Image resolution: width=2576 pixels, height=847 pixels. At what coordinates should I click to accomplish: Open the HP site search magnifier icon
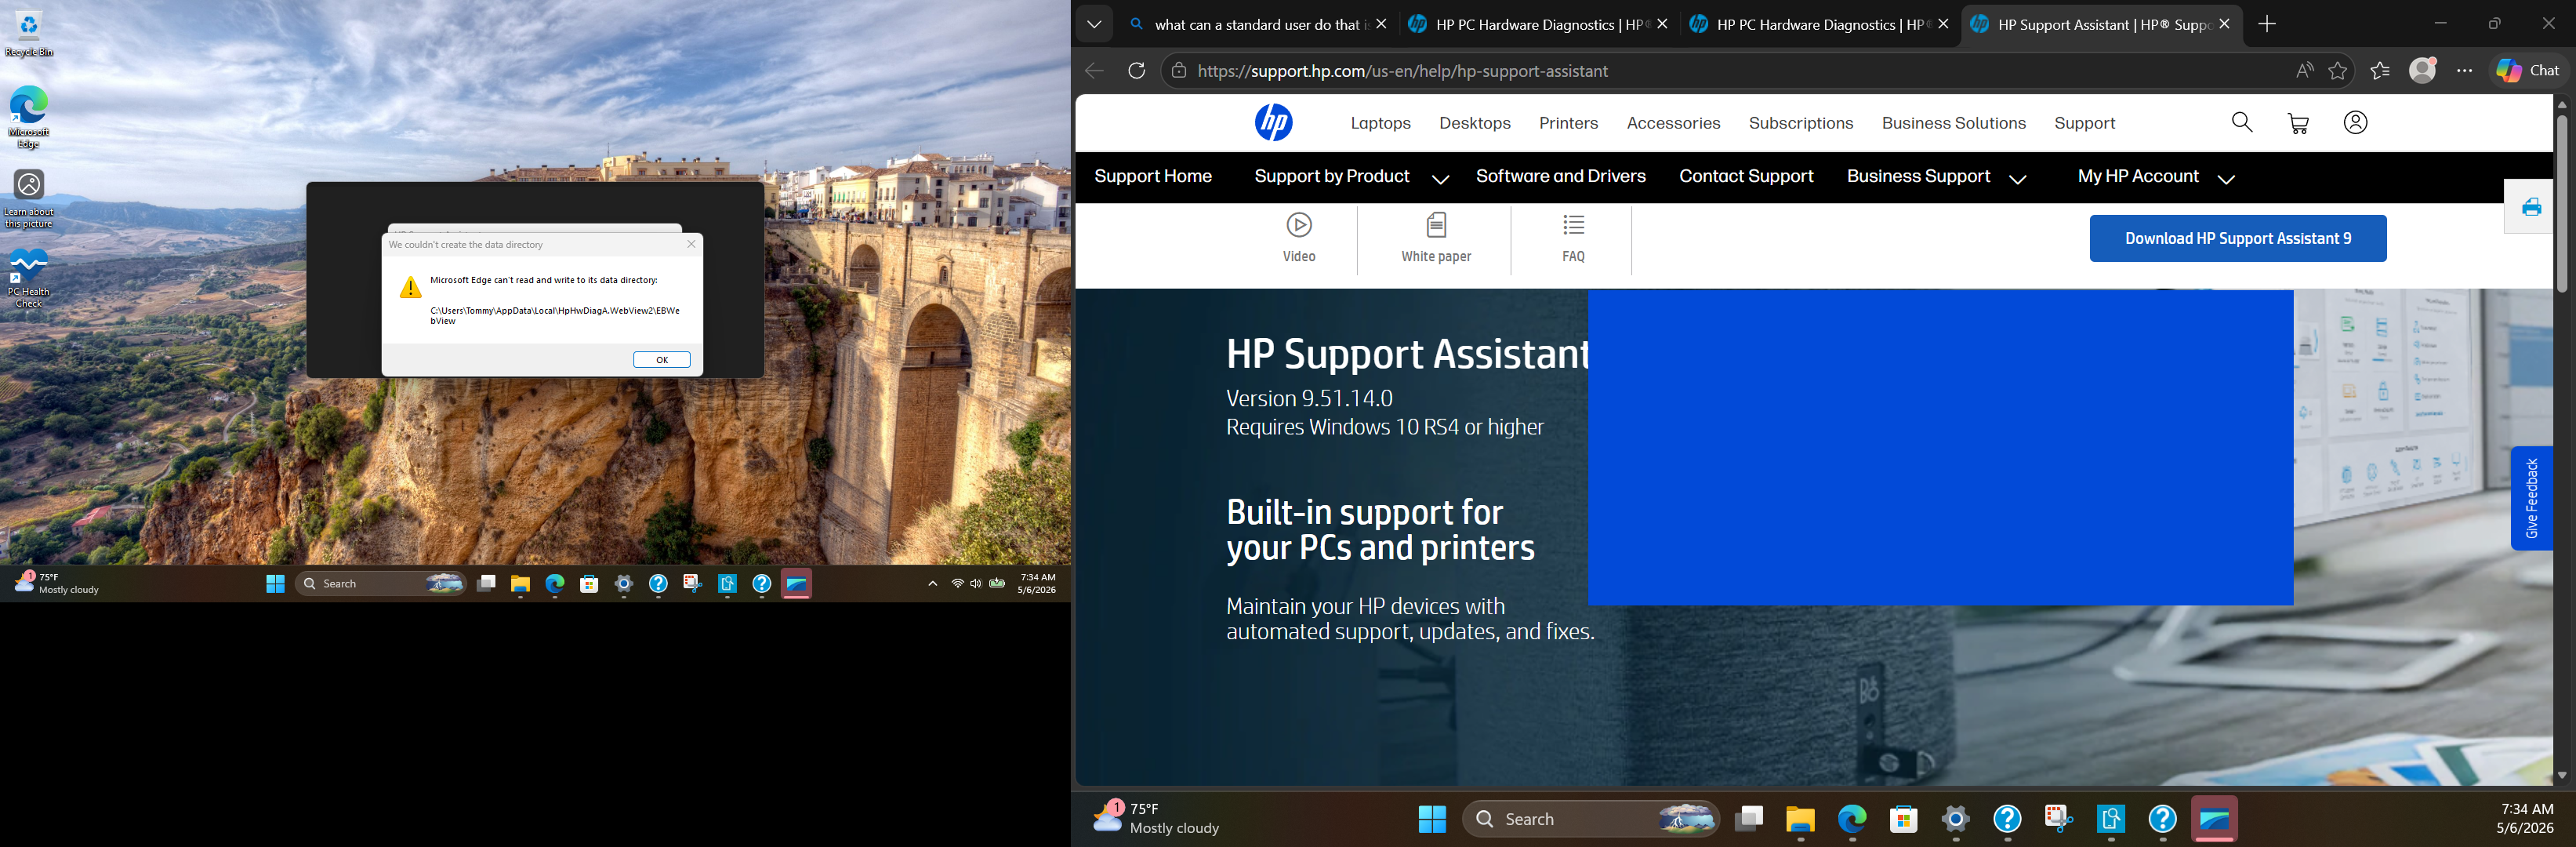point(2242,123)
